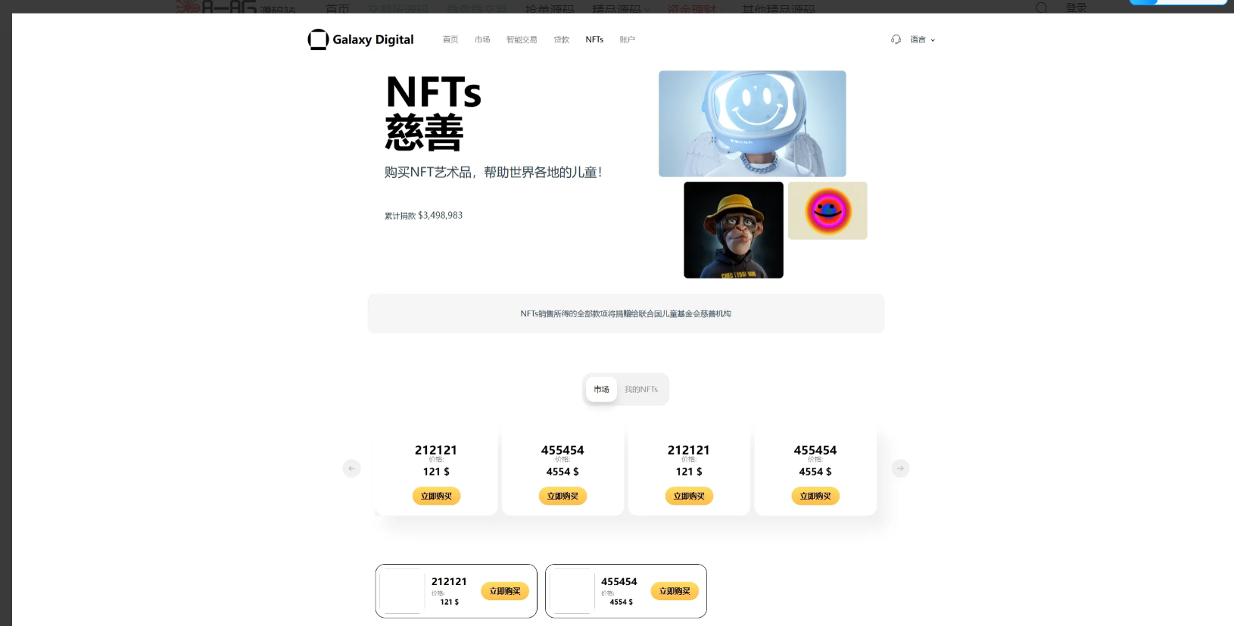Click the search magnifier icon in top bar
The width and height of the screenshot is (1234, 626).
1042,8
